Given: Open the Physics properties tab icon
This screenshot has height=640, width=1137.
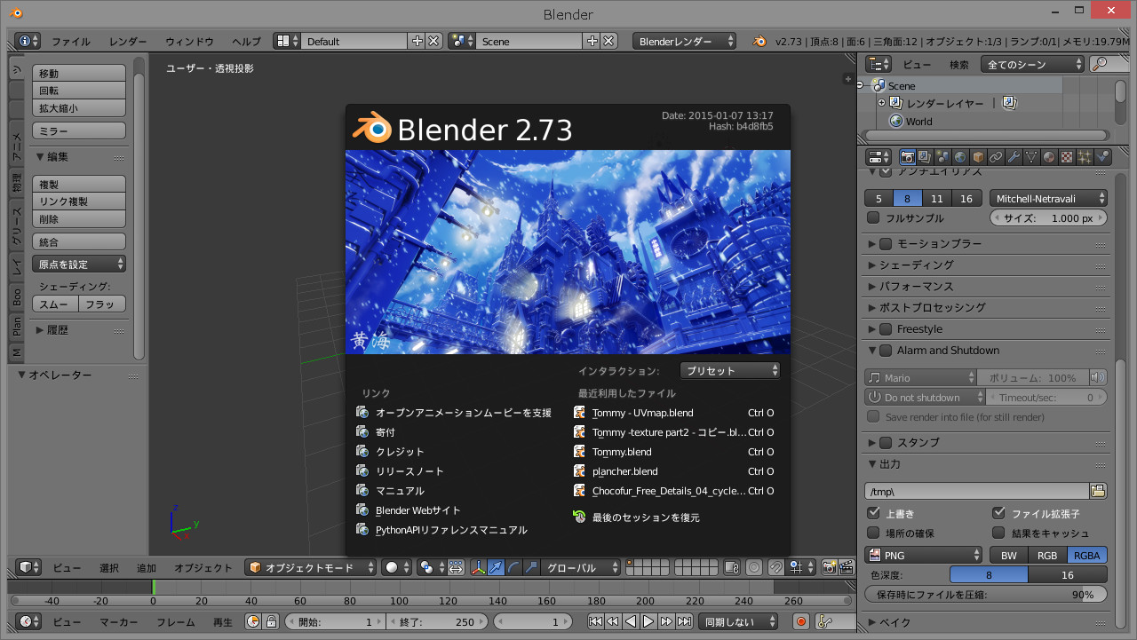Looking at the screenshot, I should 1102,157.
